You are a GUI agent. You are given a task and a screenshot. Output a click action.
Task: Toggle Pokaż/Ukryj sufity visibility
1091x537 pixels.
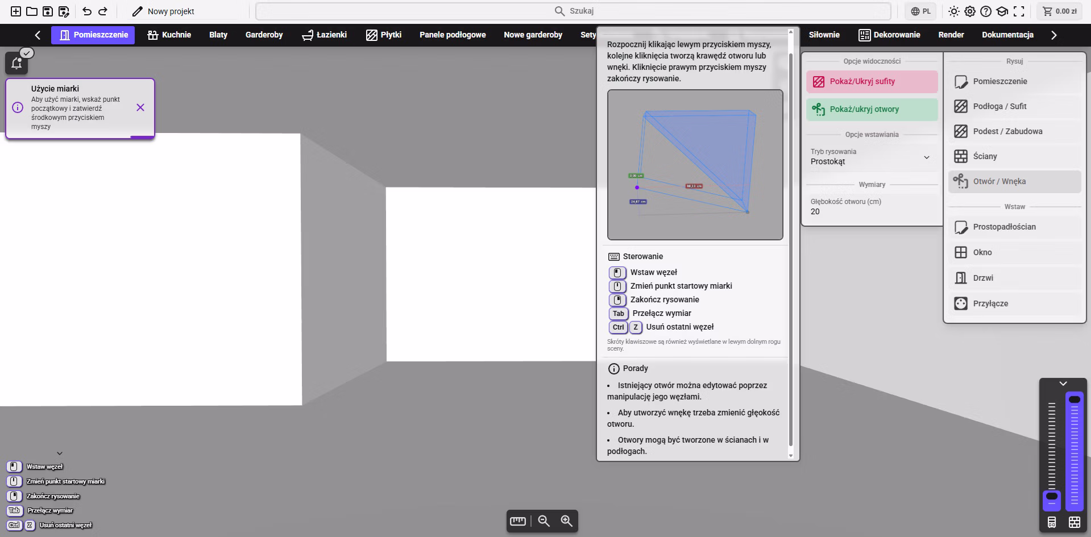point(872,82)
